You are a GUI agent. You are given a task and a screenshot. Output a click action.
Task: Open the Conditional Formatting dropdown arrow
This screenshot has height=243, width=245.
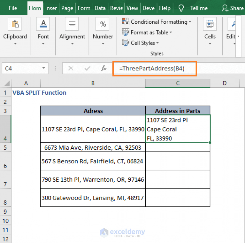click(x=190, y=22)
